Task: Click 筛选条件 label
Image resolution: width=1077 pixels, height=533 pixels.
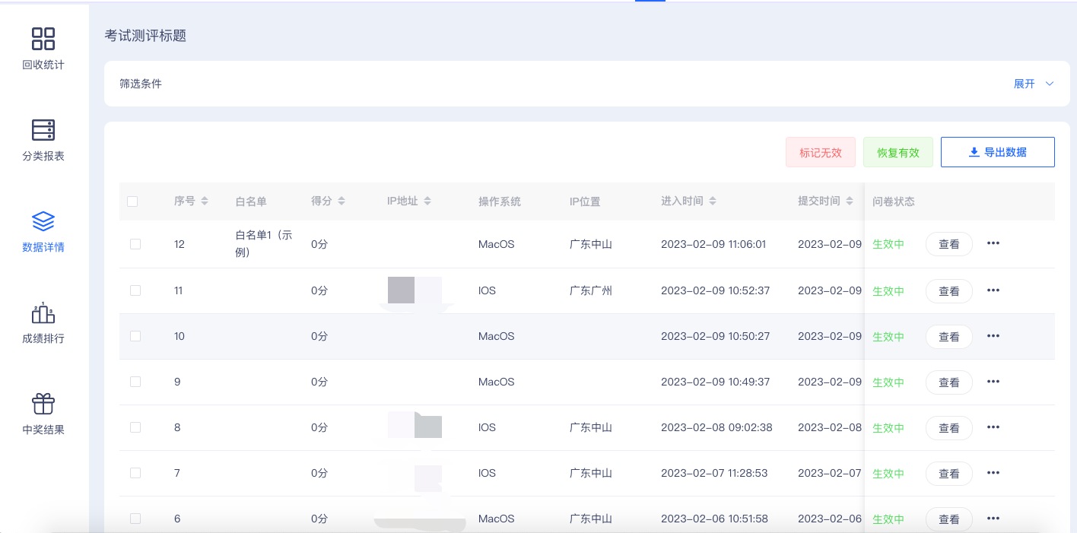Action: click(141, 84)
